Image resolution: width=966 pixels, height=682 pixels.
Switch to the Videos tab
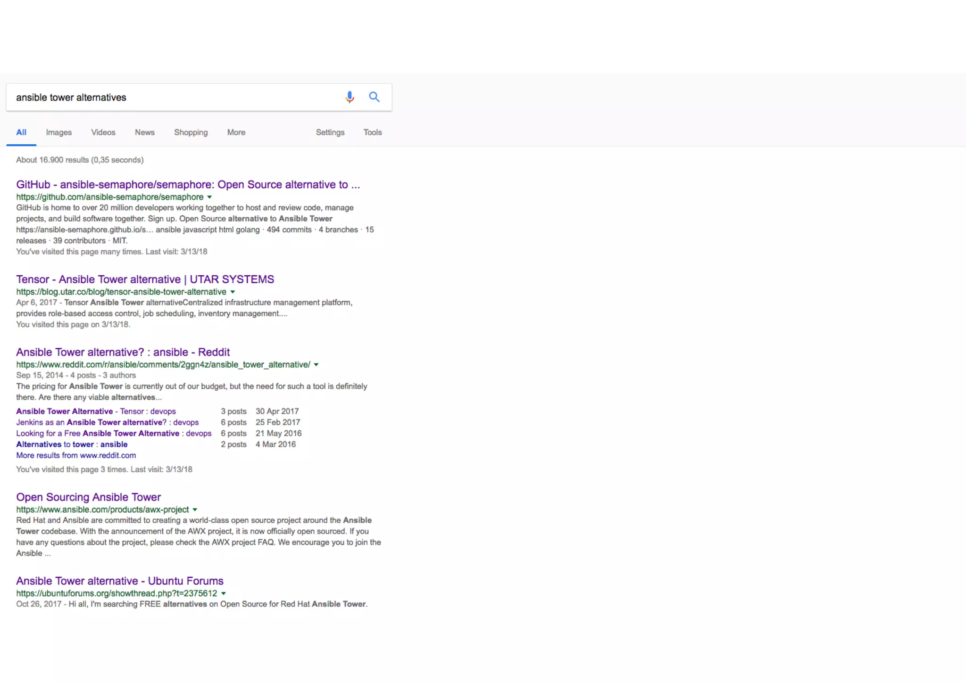(x=103, y=132)
